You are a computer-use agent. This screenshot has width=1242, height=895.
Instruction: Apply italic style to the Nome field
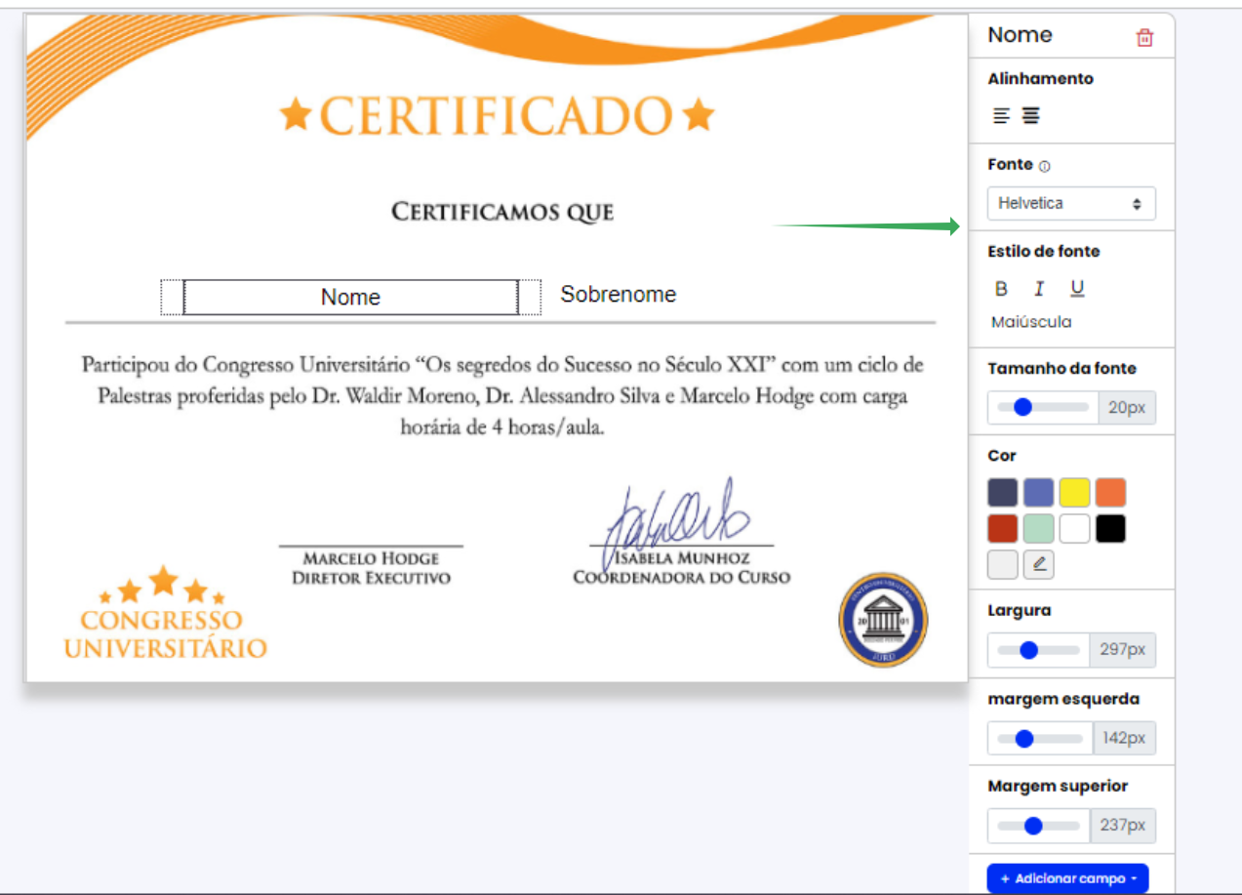[1038, 288]
